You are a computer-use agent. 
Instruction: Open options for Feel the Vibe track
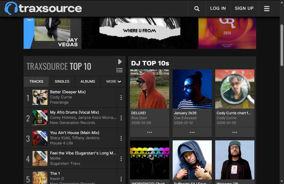click(x=121, y=159)
